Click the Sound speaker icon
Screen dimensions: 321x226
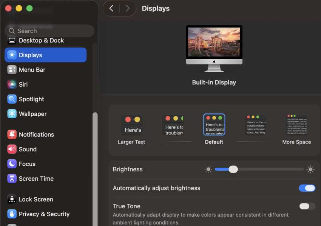coord(12,149)
